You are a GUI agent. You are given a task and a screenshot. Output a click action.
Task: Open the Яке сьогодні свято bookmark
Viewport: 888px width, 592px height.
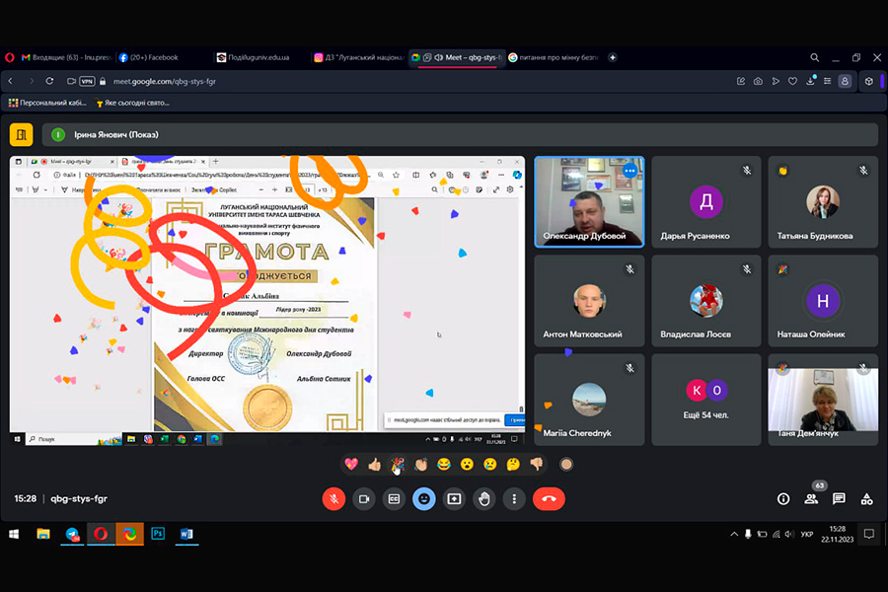pos(132,103)
